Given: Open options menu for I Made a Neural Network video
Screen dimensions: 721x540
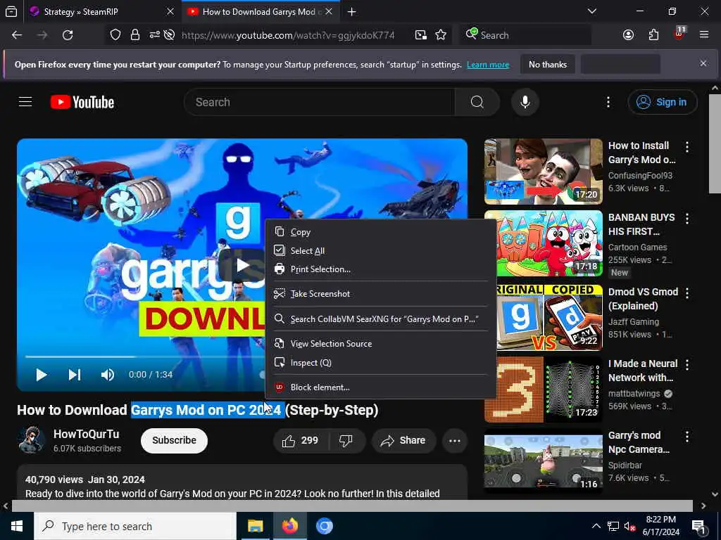Looking at the screenshot, I should [x=687, y=365].
